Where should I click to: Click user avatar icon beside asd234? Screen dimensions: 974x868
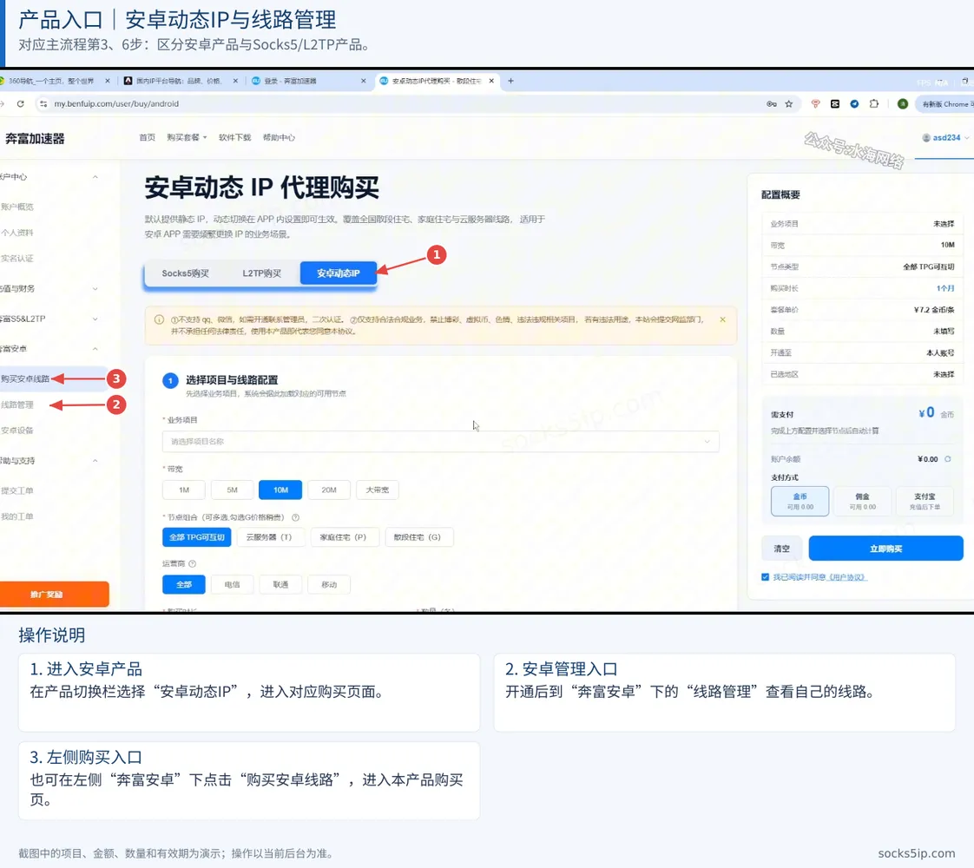click(x=926, y=138)
